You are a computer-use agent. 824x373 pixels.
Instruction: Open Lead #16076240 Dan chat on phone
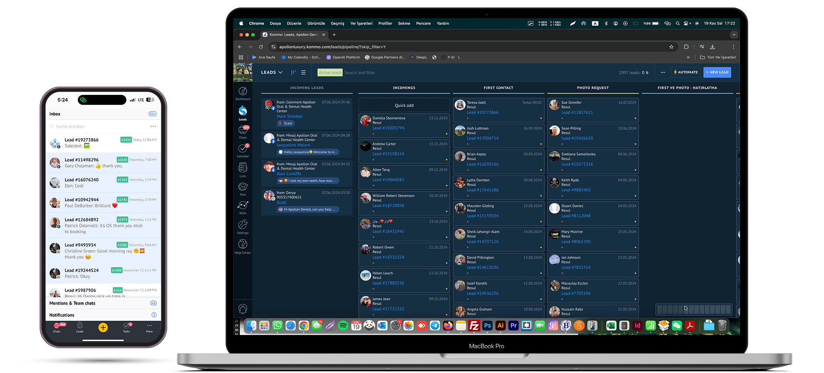tap(103, 183)
